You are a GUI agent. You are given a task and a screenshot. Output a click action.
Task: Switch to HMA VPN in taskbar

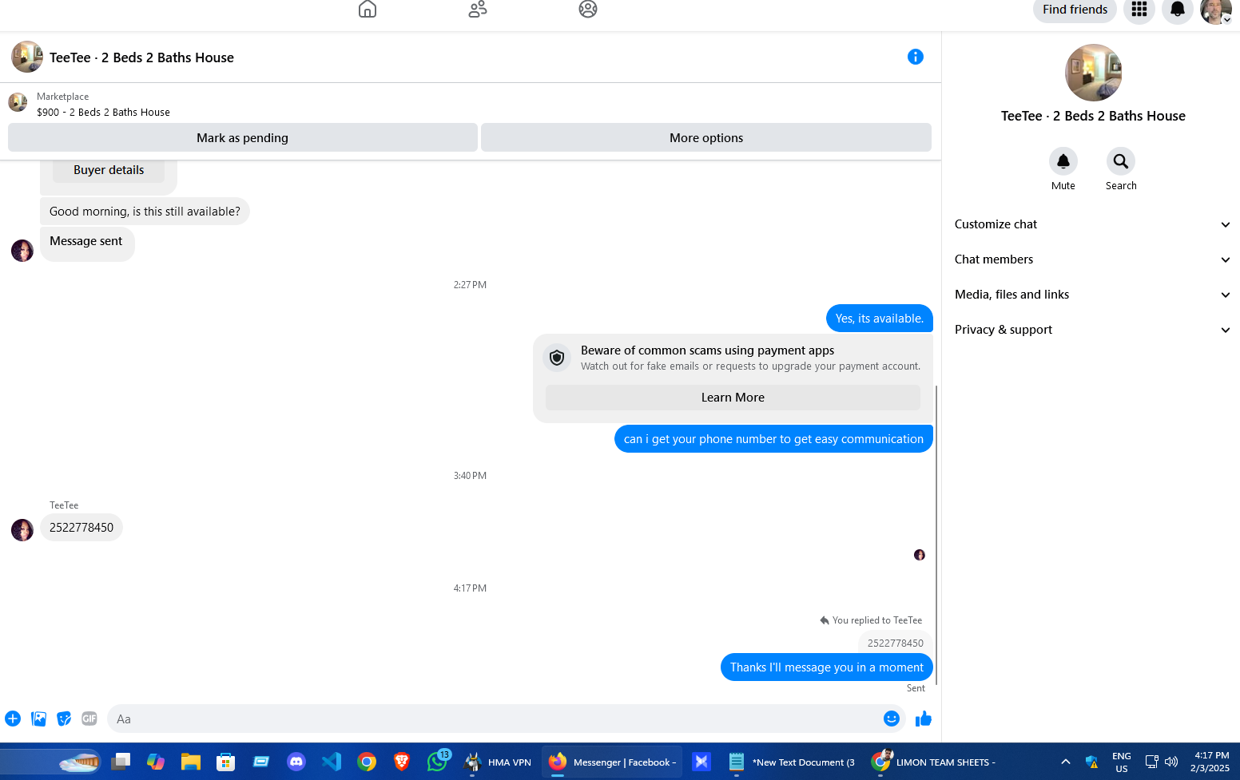(x=497, y=762)
